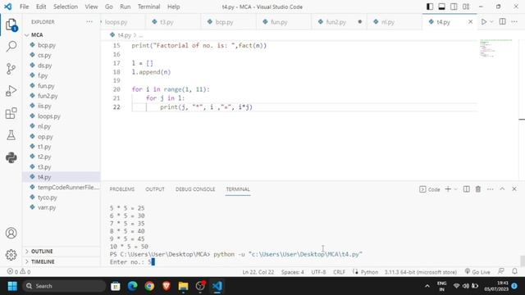Open the Terminal menu

tap(149, 7)
